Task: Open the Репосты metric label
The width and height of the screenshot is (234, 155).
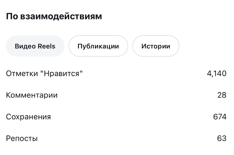Action: point(22,139)
